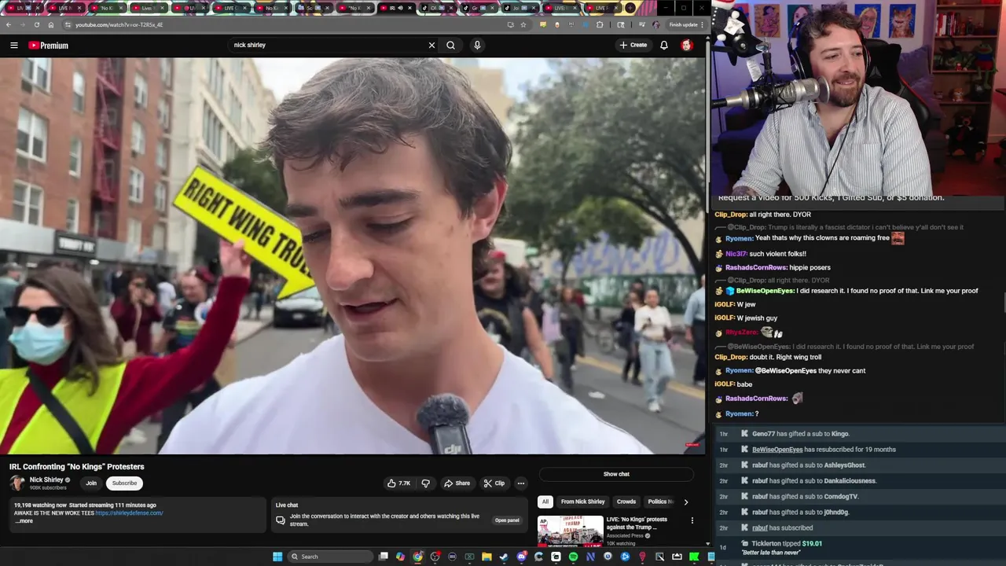Screen dimensions: 1006x566
Task: Select the Crowds filter chip
Action: (626, 502)
